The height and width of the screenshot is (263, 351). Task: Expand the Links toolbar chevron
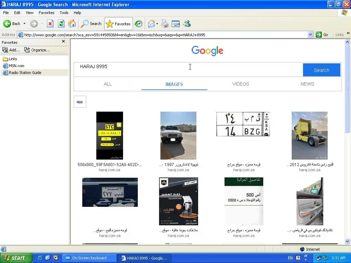coord(348,33)
